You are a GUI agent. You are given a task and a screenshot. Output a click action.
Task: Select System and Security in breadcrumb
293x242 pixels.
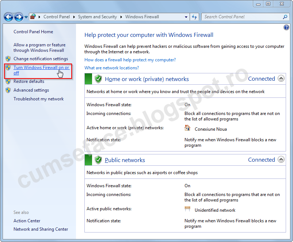[97, 17]
